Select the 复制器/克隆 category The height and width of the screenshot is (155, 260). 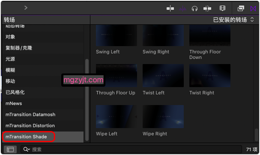click(x=43, y=48)
